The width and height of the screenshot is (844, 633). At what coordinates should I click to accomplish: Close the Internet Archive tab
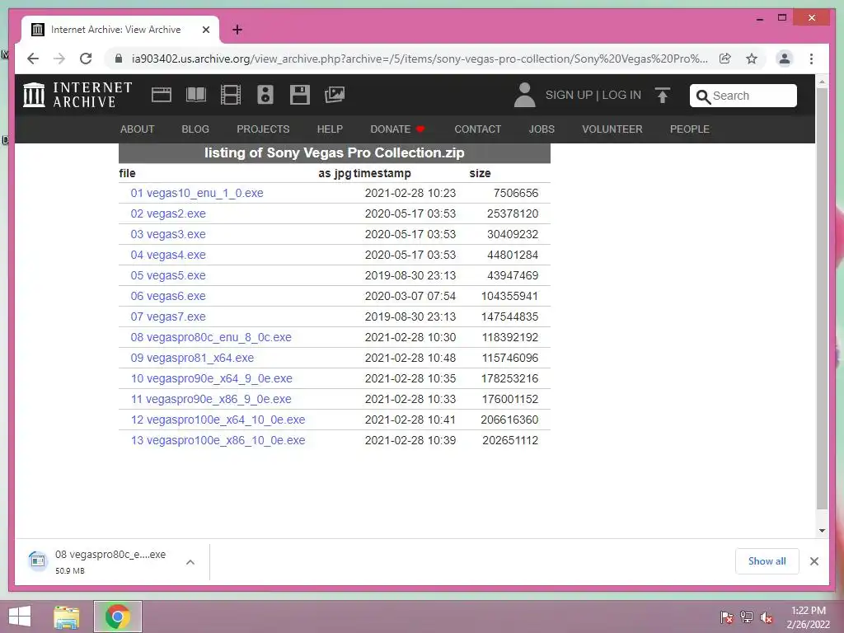(x=205, y=30)
